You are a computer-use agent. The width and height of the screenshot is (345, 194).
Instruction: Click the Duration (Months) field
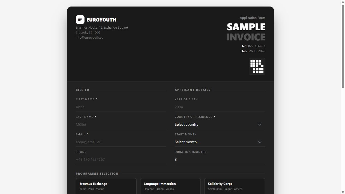click(220, 159)
